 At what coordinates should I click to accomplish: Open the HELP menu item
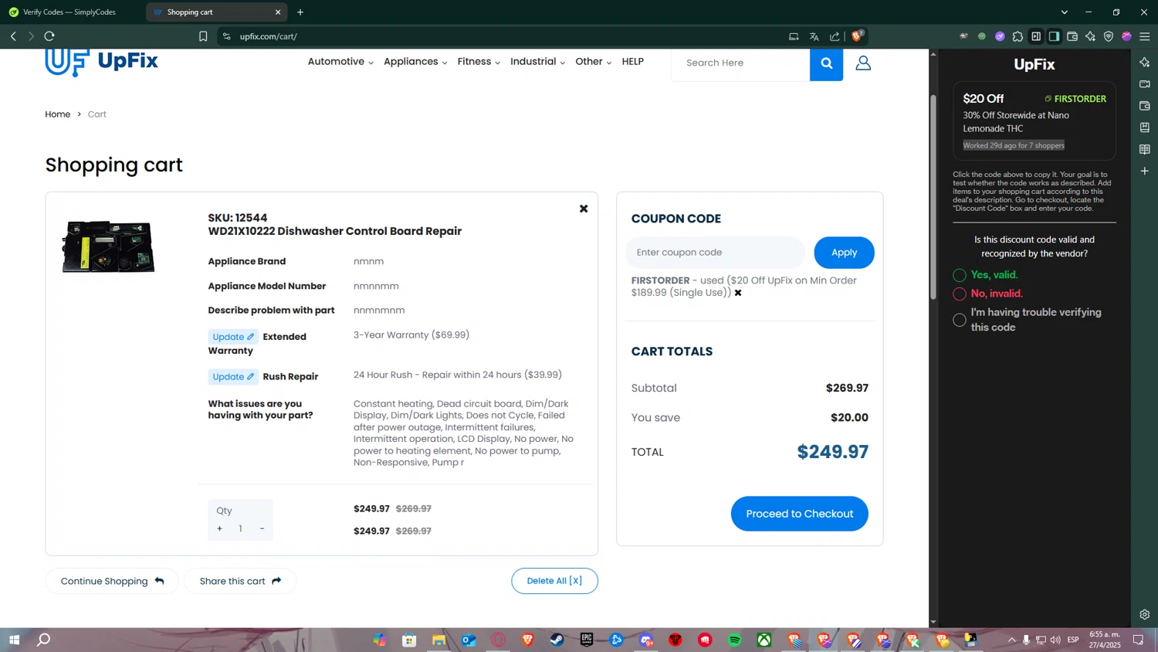[632, 62]
